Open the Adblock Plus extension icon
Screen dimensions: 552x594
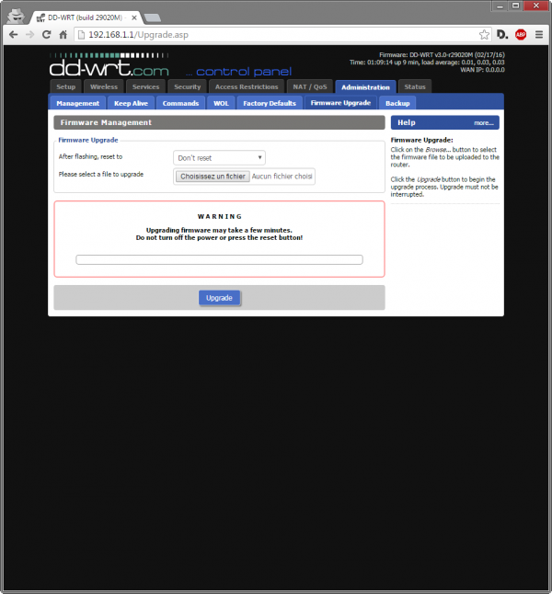(521, 34)
